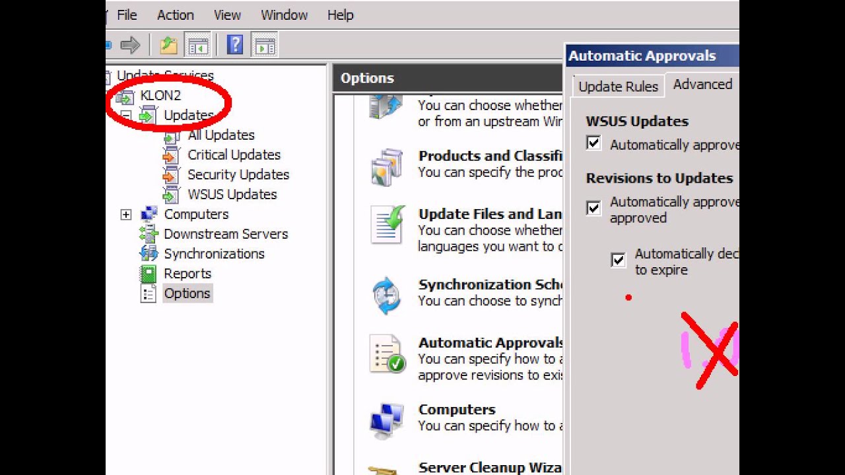Click the WSUS Updates tree icon
This screenshot has height=475, width=845.
171,195
